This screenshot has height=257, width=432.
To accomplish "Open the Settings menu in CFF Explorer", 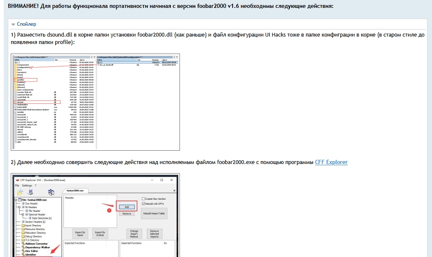I will [x=27, y=186].
